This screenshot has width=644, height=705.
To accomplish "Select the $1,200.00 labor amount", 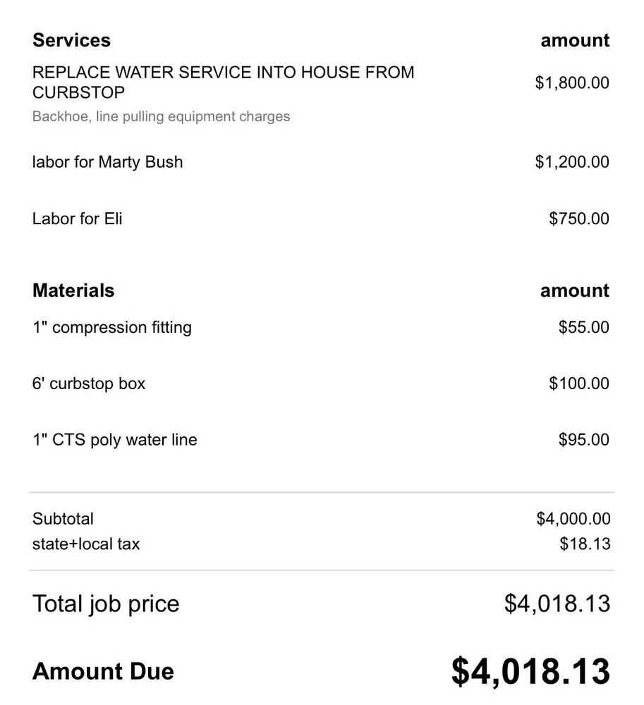I will 571,162.
